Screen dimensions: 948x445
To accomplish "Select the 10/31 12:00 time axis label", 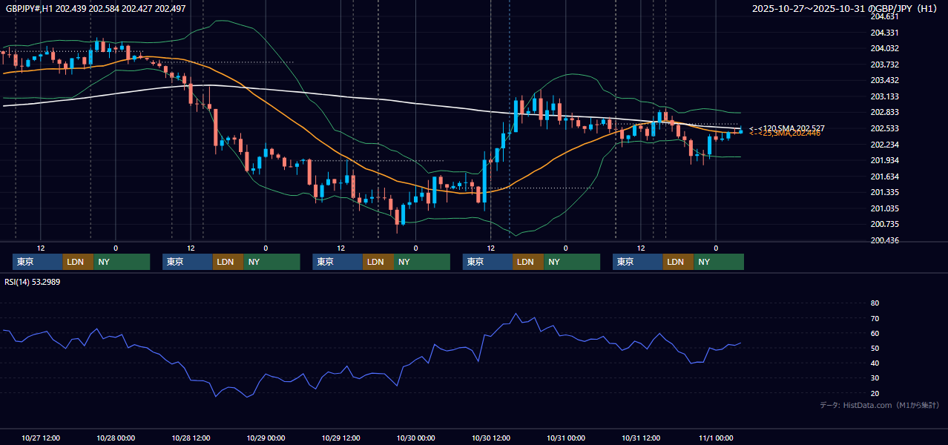I will click(641, 438).
